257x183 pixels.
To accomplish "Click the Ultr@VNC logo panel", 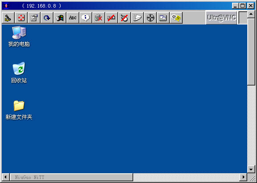I will coord(221,17).
